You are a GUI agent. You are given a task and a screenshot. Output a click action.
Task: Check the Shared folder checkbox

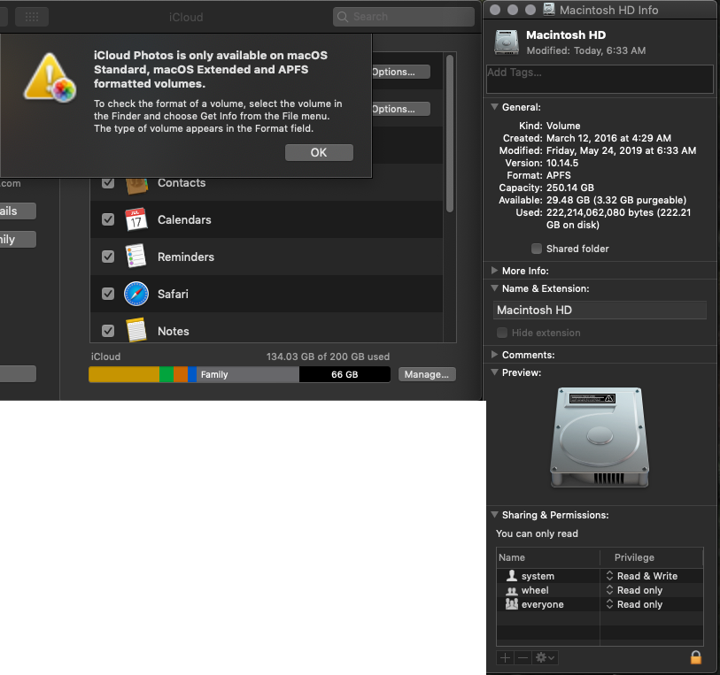click(537, 249)
